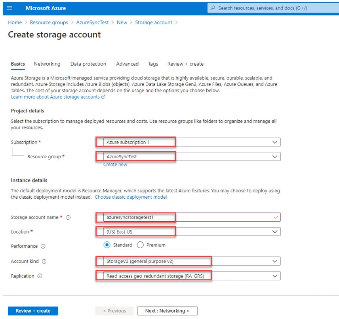Screen dimensions: 339x319
Task: Switch to the Tags tab
Action: click(x=153, y=64)
